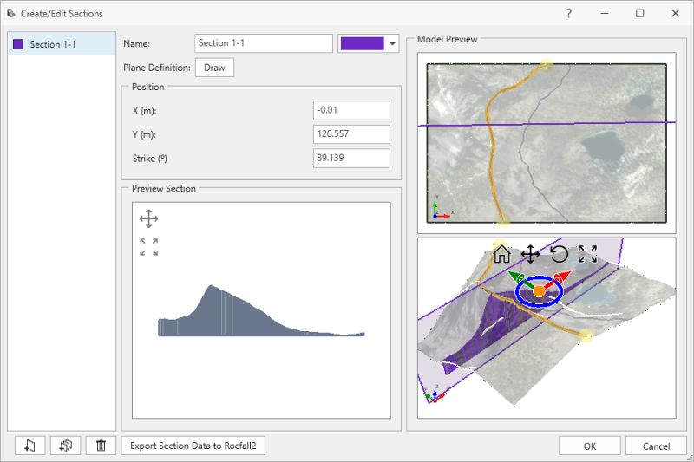694x462 pixels.
Task: Click the Plane Definition label
Action: click(157, 68)
